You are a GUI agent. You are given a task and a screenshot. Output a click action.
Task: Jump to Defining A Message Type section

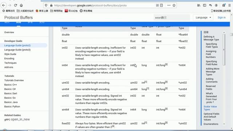pos(211,38)
